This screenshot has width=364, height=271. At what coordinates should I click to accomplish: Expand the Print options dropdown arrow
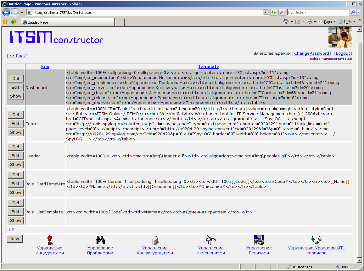click(315, 22)
